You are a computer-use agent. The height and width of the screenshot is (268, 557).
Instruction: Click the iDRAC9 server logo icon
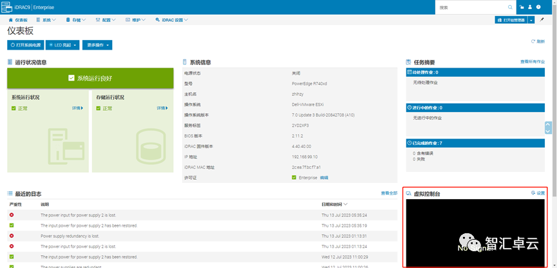coord(7,6)
